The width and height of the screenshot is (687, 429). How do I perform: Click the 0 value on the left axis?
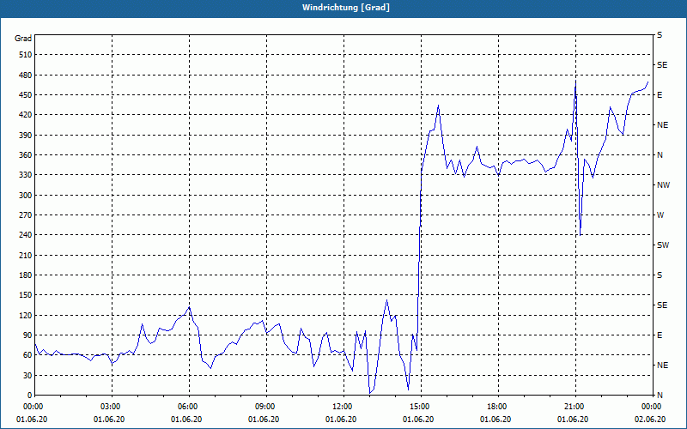(x=30, y=395)
